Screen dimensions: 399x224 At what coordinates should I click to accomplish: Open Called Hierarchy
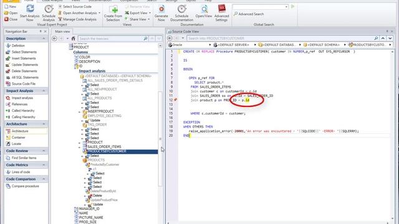coord(20,111)
